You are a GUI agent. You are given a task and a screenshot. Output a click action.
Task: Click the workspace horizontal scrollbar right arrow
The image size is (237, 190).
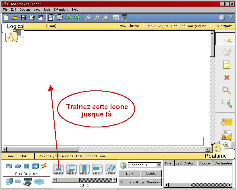[x=208, y=150]
